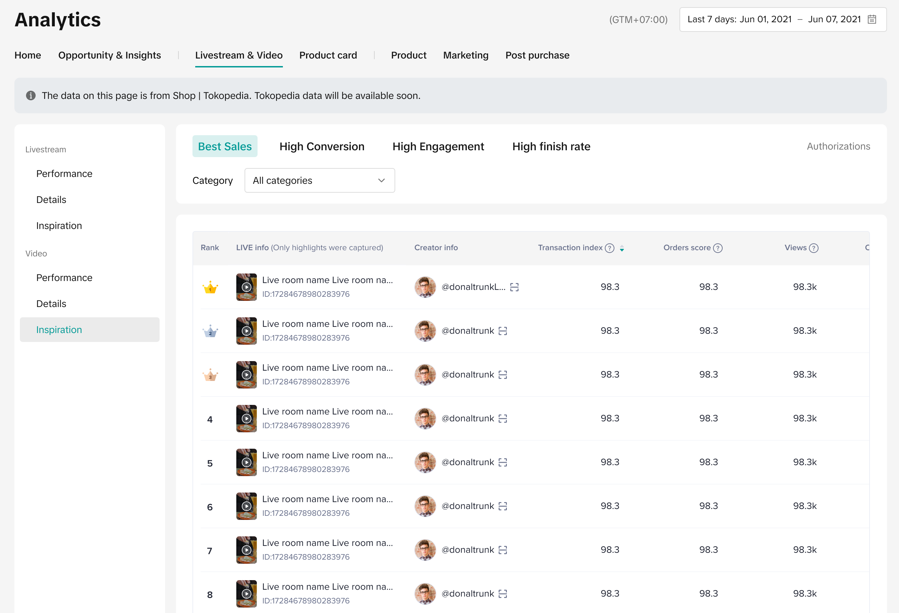Open the All categories dropdown
Viewport: 899px width, 613px height.
[320, 180]
